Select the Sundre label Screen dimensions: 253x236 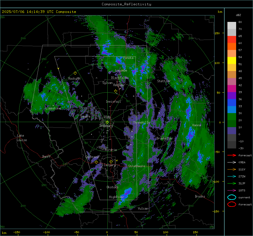(85, 116)
